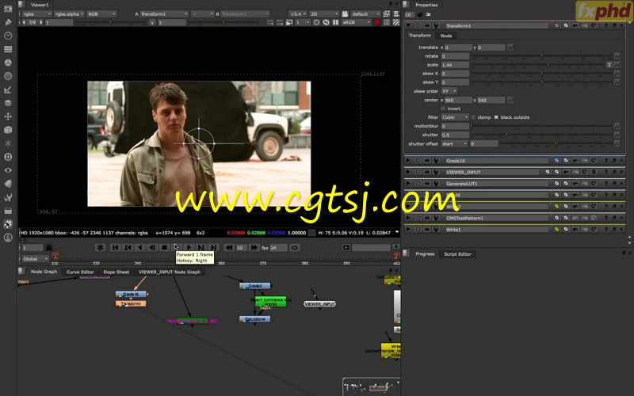The image size is (634, 396).
Task: Switch to the Curve Editor tab
Action: (80, 272)
